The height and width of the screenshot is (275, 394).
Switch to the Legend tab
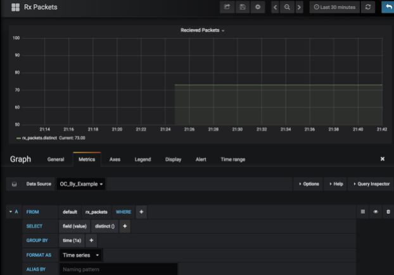(143, 159)
